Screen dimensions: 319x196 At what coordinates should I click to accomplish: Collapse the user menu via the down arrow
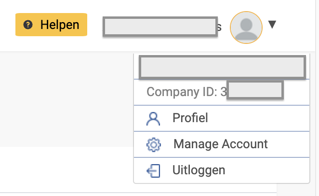(x=272, y=25)
